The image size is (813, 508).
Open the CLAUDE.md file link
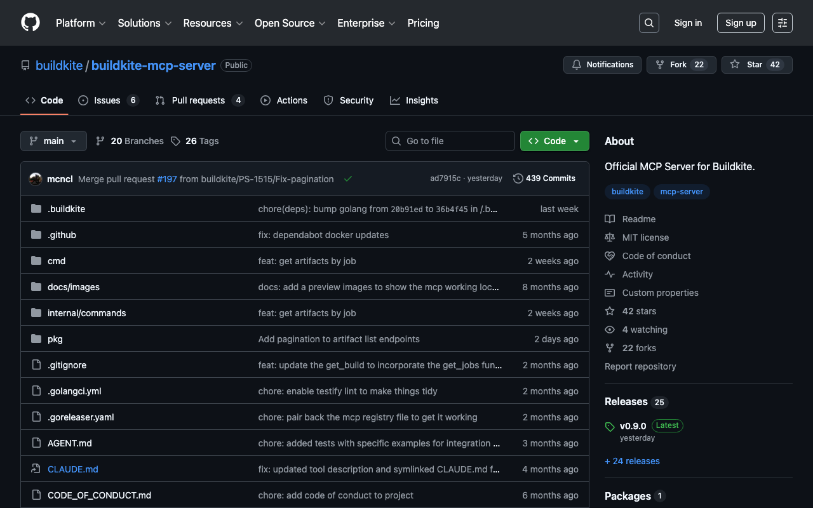tap(73, 469)
